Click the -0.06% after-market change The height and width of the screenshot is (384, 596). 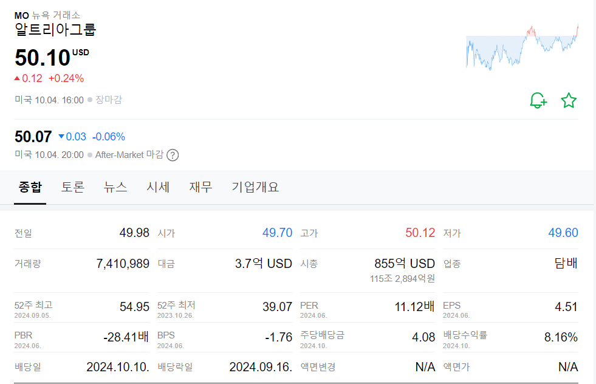(x=109, y=137)
